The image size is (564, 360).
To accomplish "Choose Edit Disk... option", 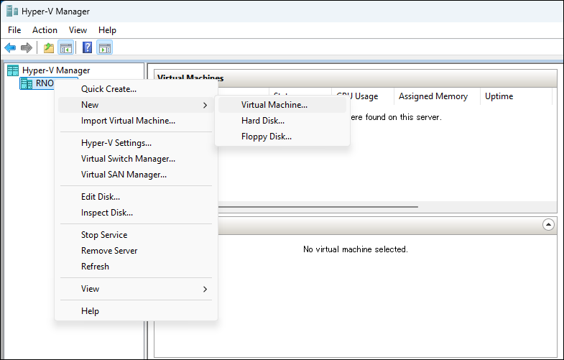I will pos(136,197).
